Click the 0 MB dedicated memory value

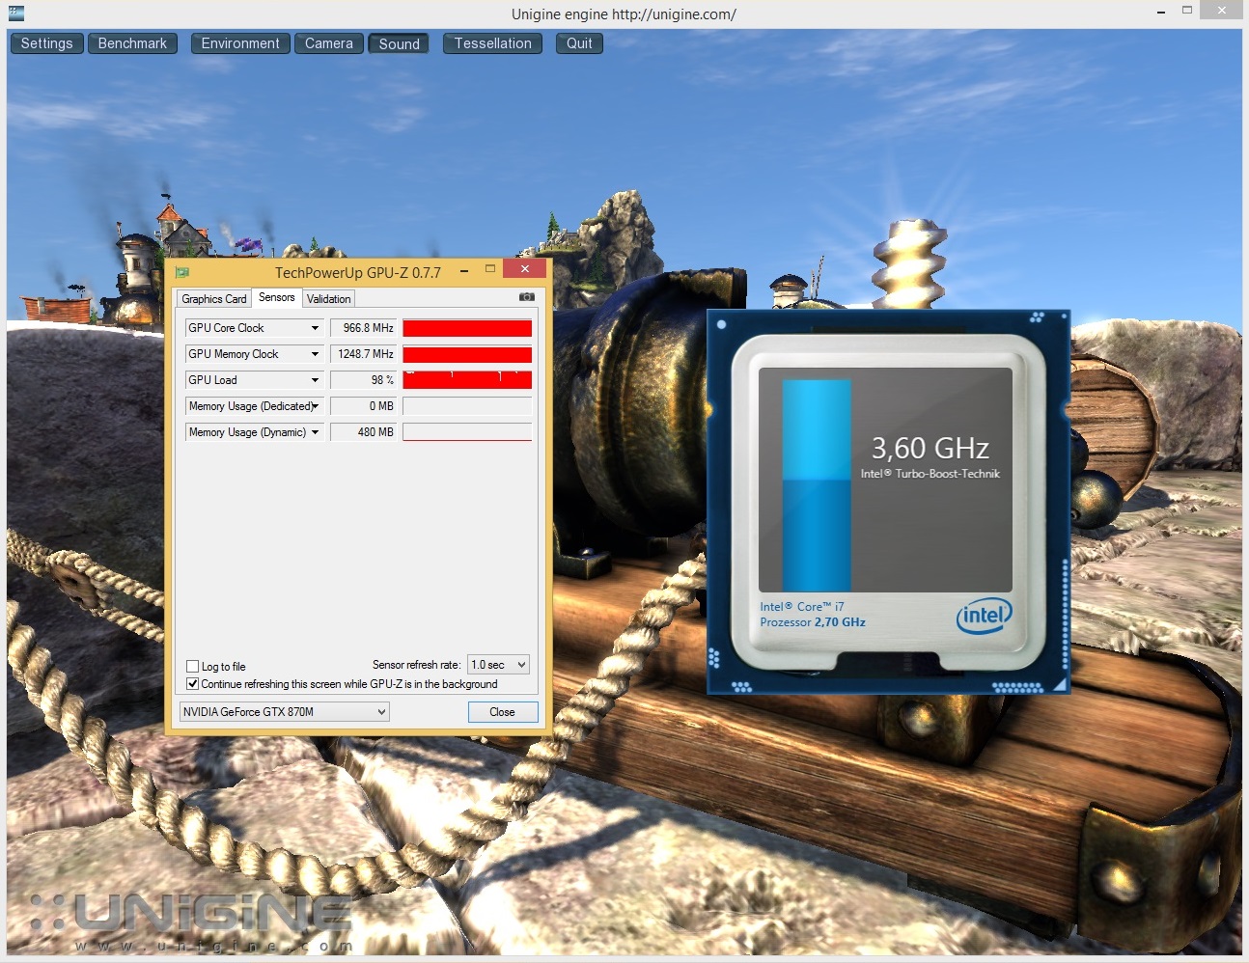coord(363,406)
